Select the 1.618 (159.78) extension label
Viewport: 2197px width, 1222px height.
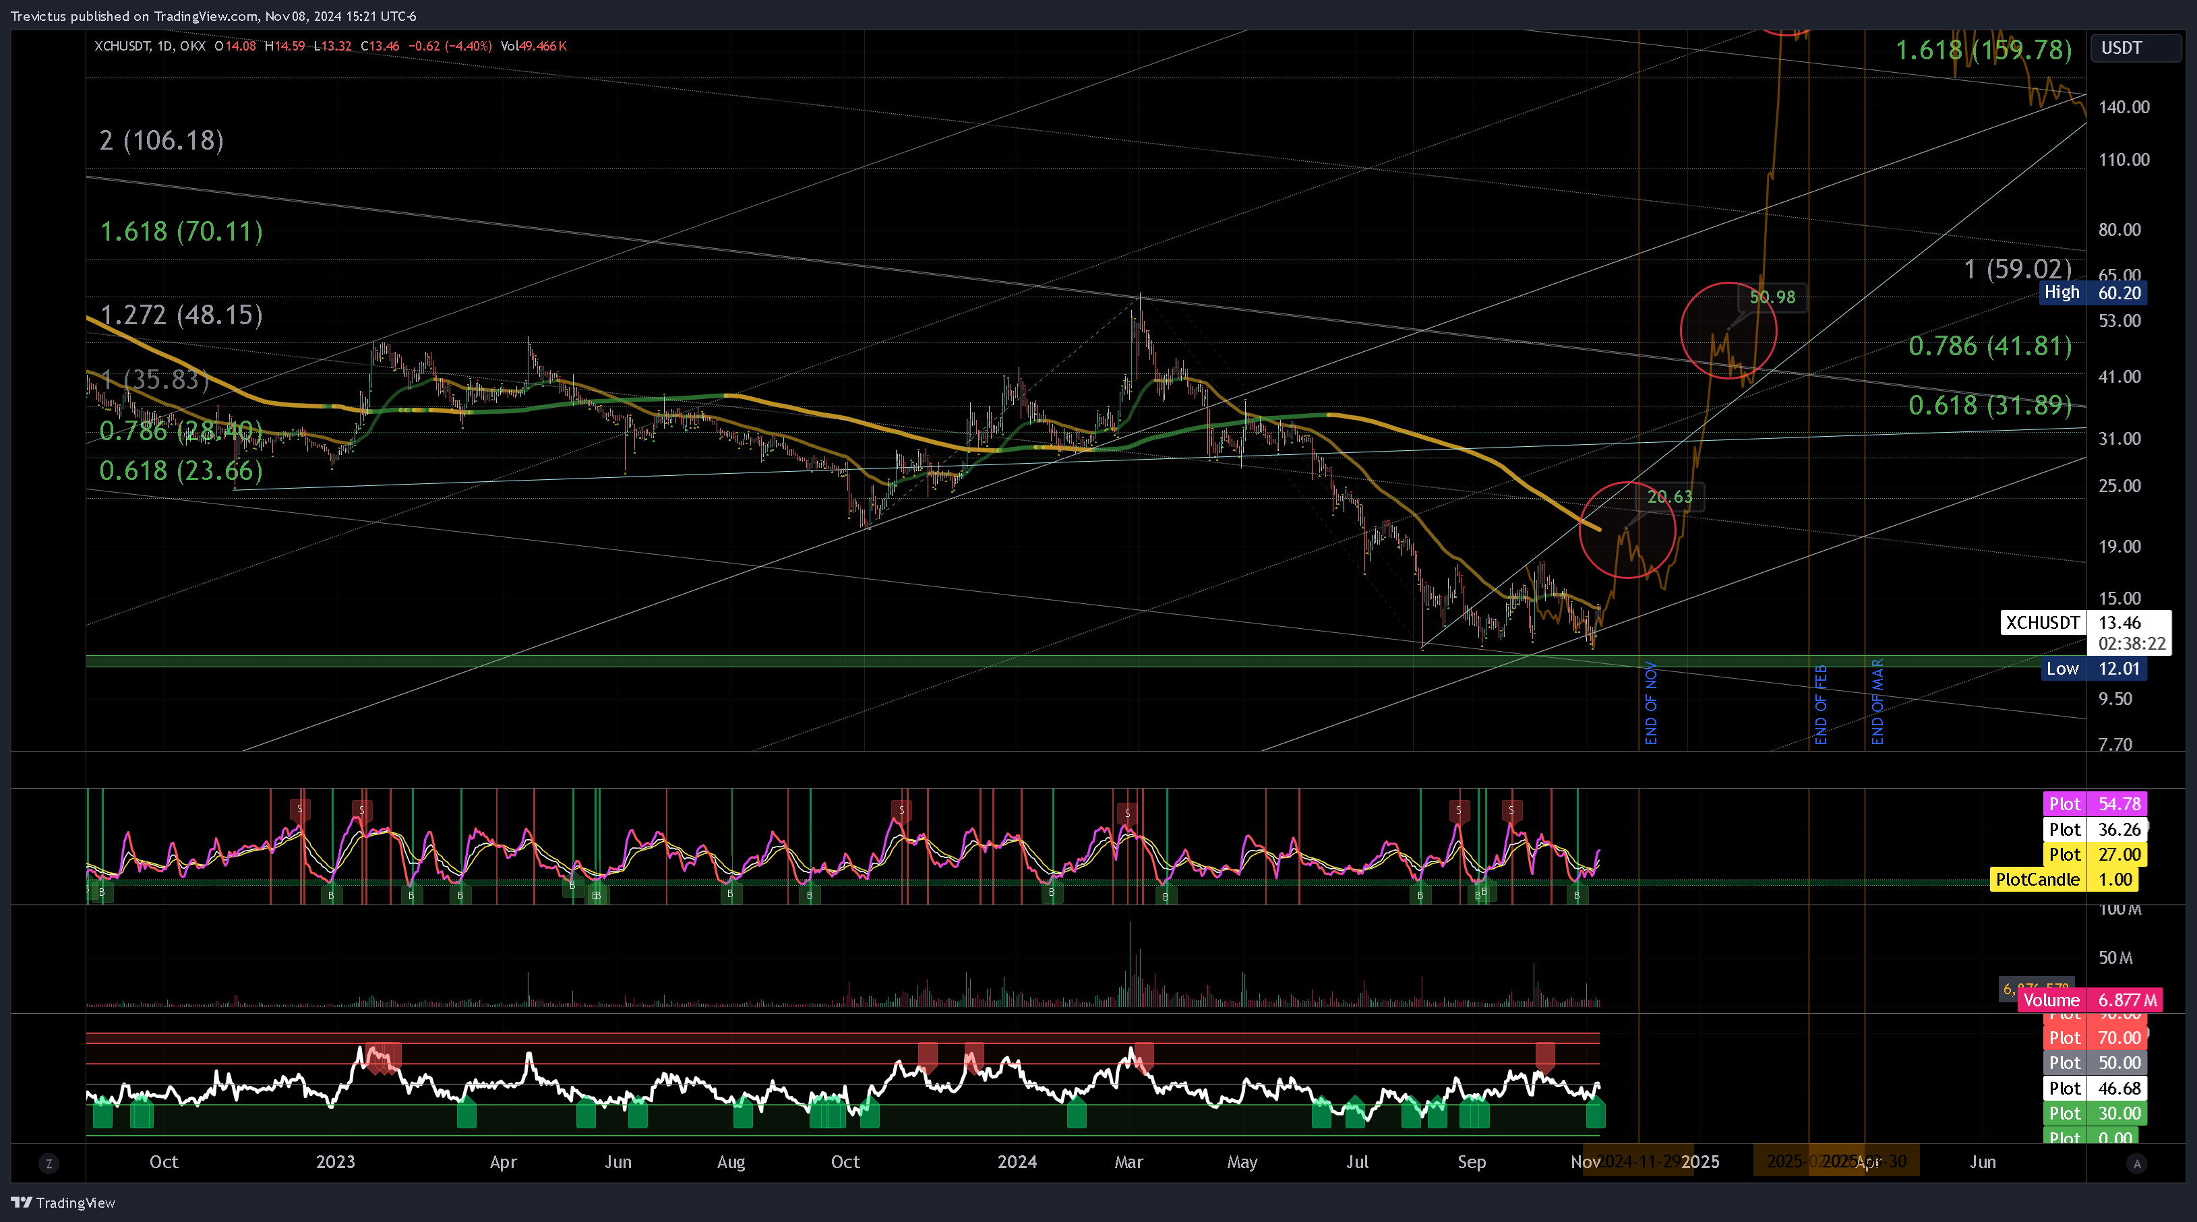1983,51
